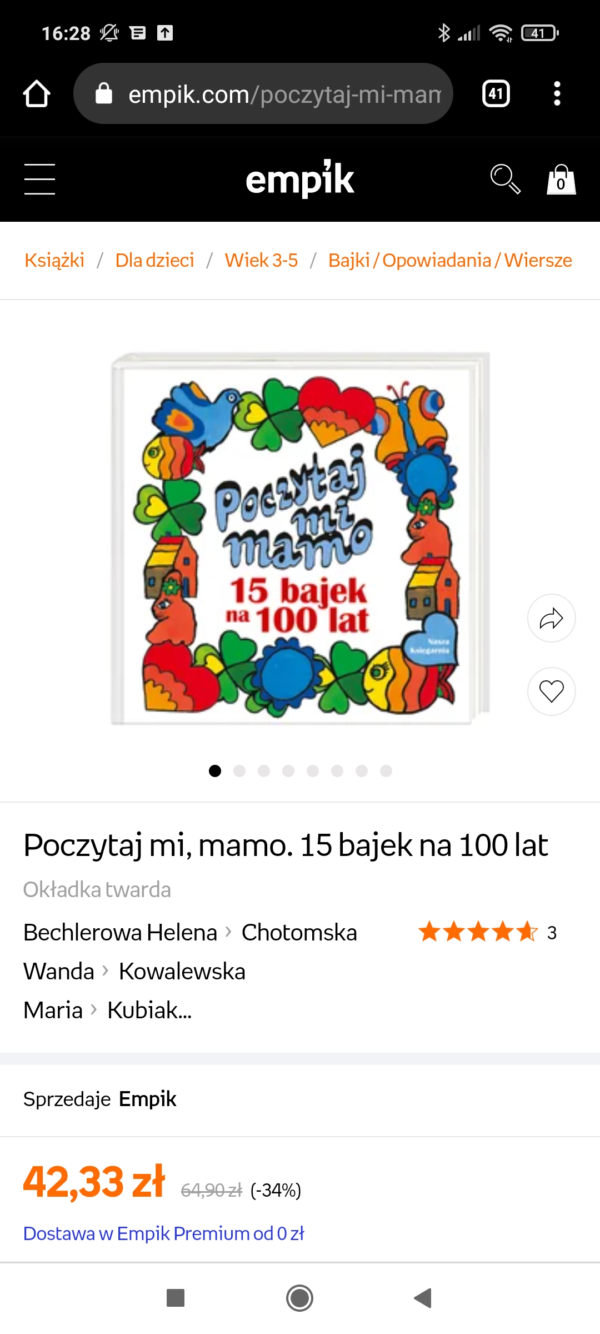This screenshot has height=1334, width=600.
Task: Tap the Android back navigation button
Action: coord(423,1298)
